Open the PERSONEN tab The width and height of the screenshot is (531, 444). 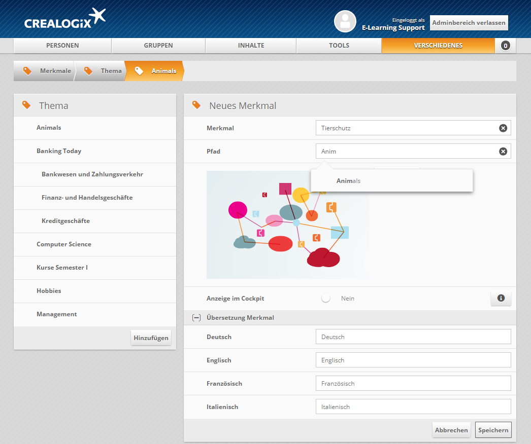(62, 46)
